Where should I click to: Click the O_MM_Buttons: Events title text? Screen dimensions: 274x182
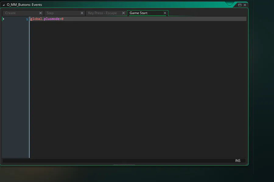(24, 5)
